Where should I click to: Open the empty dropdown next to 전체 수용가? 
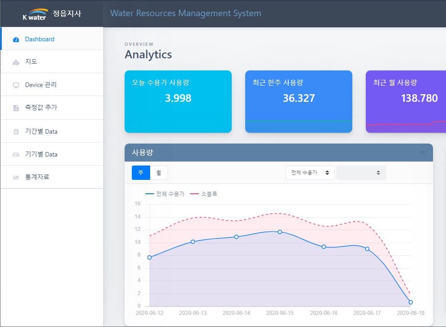(361, 173)
